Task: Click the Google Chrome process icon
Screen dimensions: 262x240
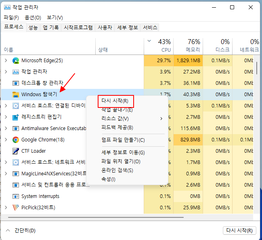Action: tap(16, 140)
